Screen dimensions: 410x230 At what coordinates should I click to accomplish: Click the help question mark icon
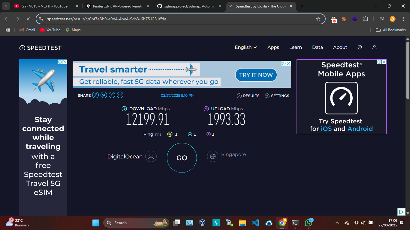click(x=360, y=47)
